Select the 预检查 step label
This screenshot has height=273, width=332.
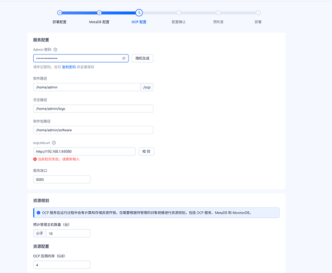pos(218,22)
